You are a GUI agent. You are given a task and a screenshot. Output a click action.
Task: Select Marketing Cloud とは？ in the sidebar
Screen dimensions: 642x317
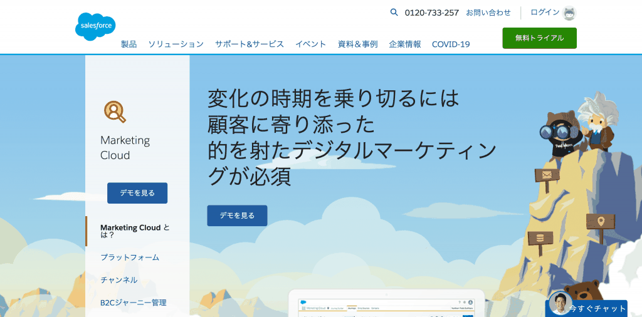(x=135, y=231)
